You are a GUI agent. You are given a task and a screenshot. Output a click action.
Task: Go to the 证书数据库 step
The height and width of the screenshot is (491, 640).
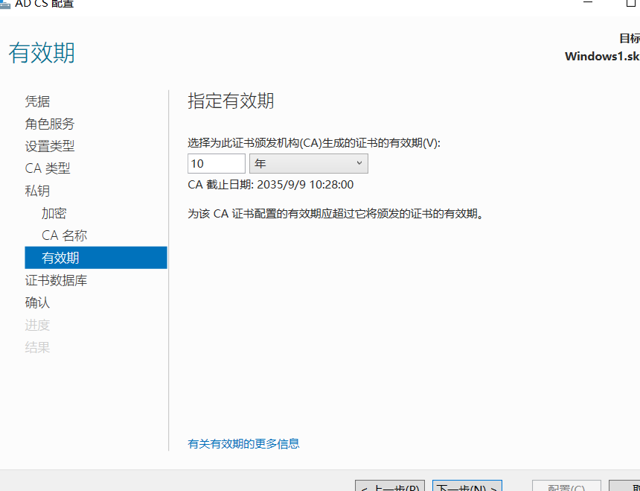(x=56, y=280)
